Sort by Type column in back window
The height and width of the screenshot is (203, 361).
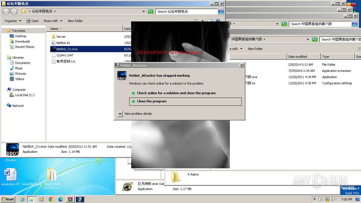click(337, 57)
